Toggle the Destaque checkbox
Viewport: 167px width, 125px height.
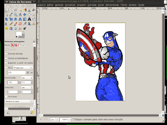pos(6,97)
